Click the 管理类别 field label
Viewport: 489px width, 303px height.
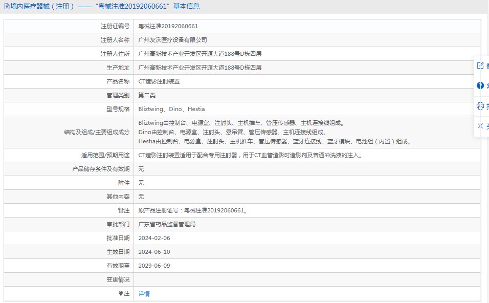[x=118, y=95]
